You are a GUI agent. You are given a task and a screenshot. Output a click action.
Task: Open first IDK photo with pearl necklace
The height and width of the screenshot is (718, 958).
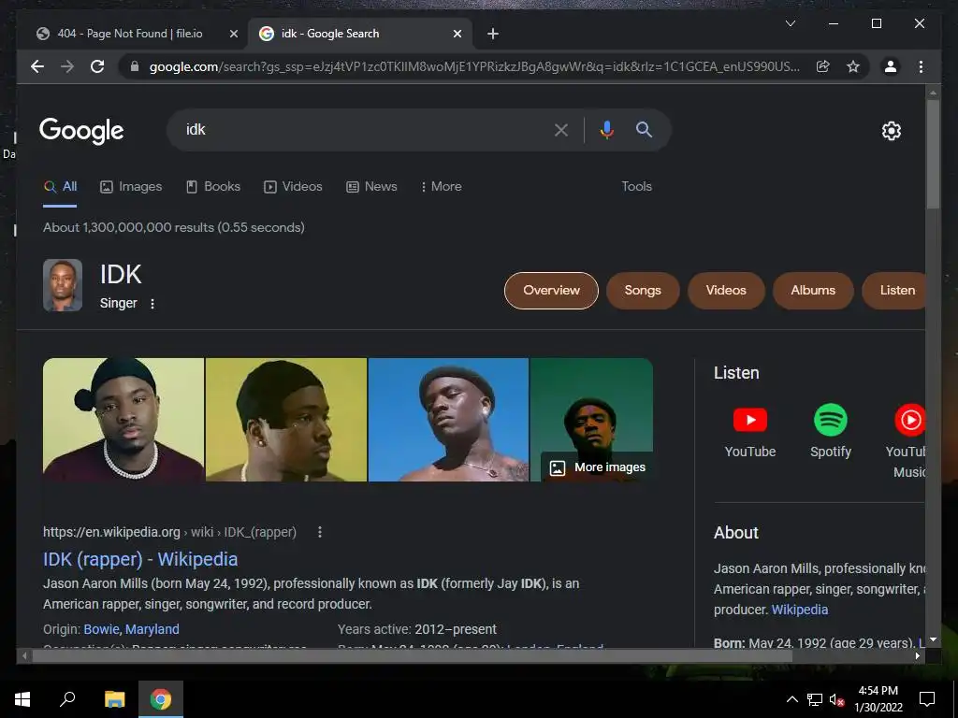pyautogui.click(x=123, y=420)
